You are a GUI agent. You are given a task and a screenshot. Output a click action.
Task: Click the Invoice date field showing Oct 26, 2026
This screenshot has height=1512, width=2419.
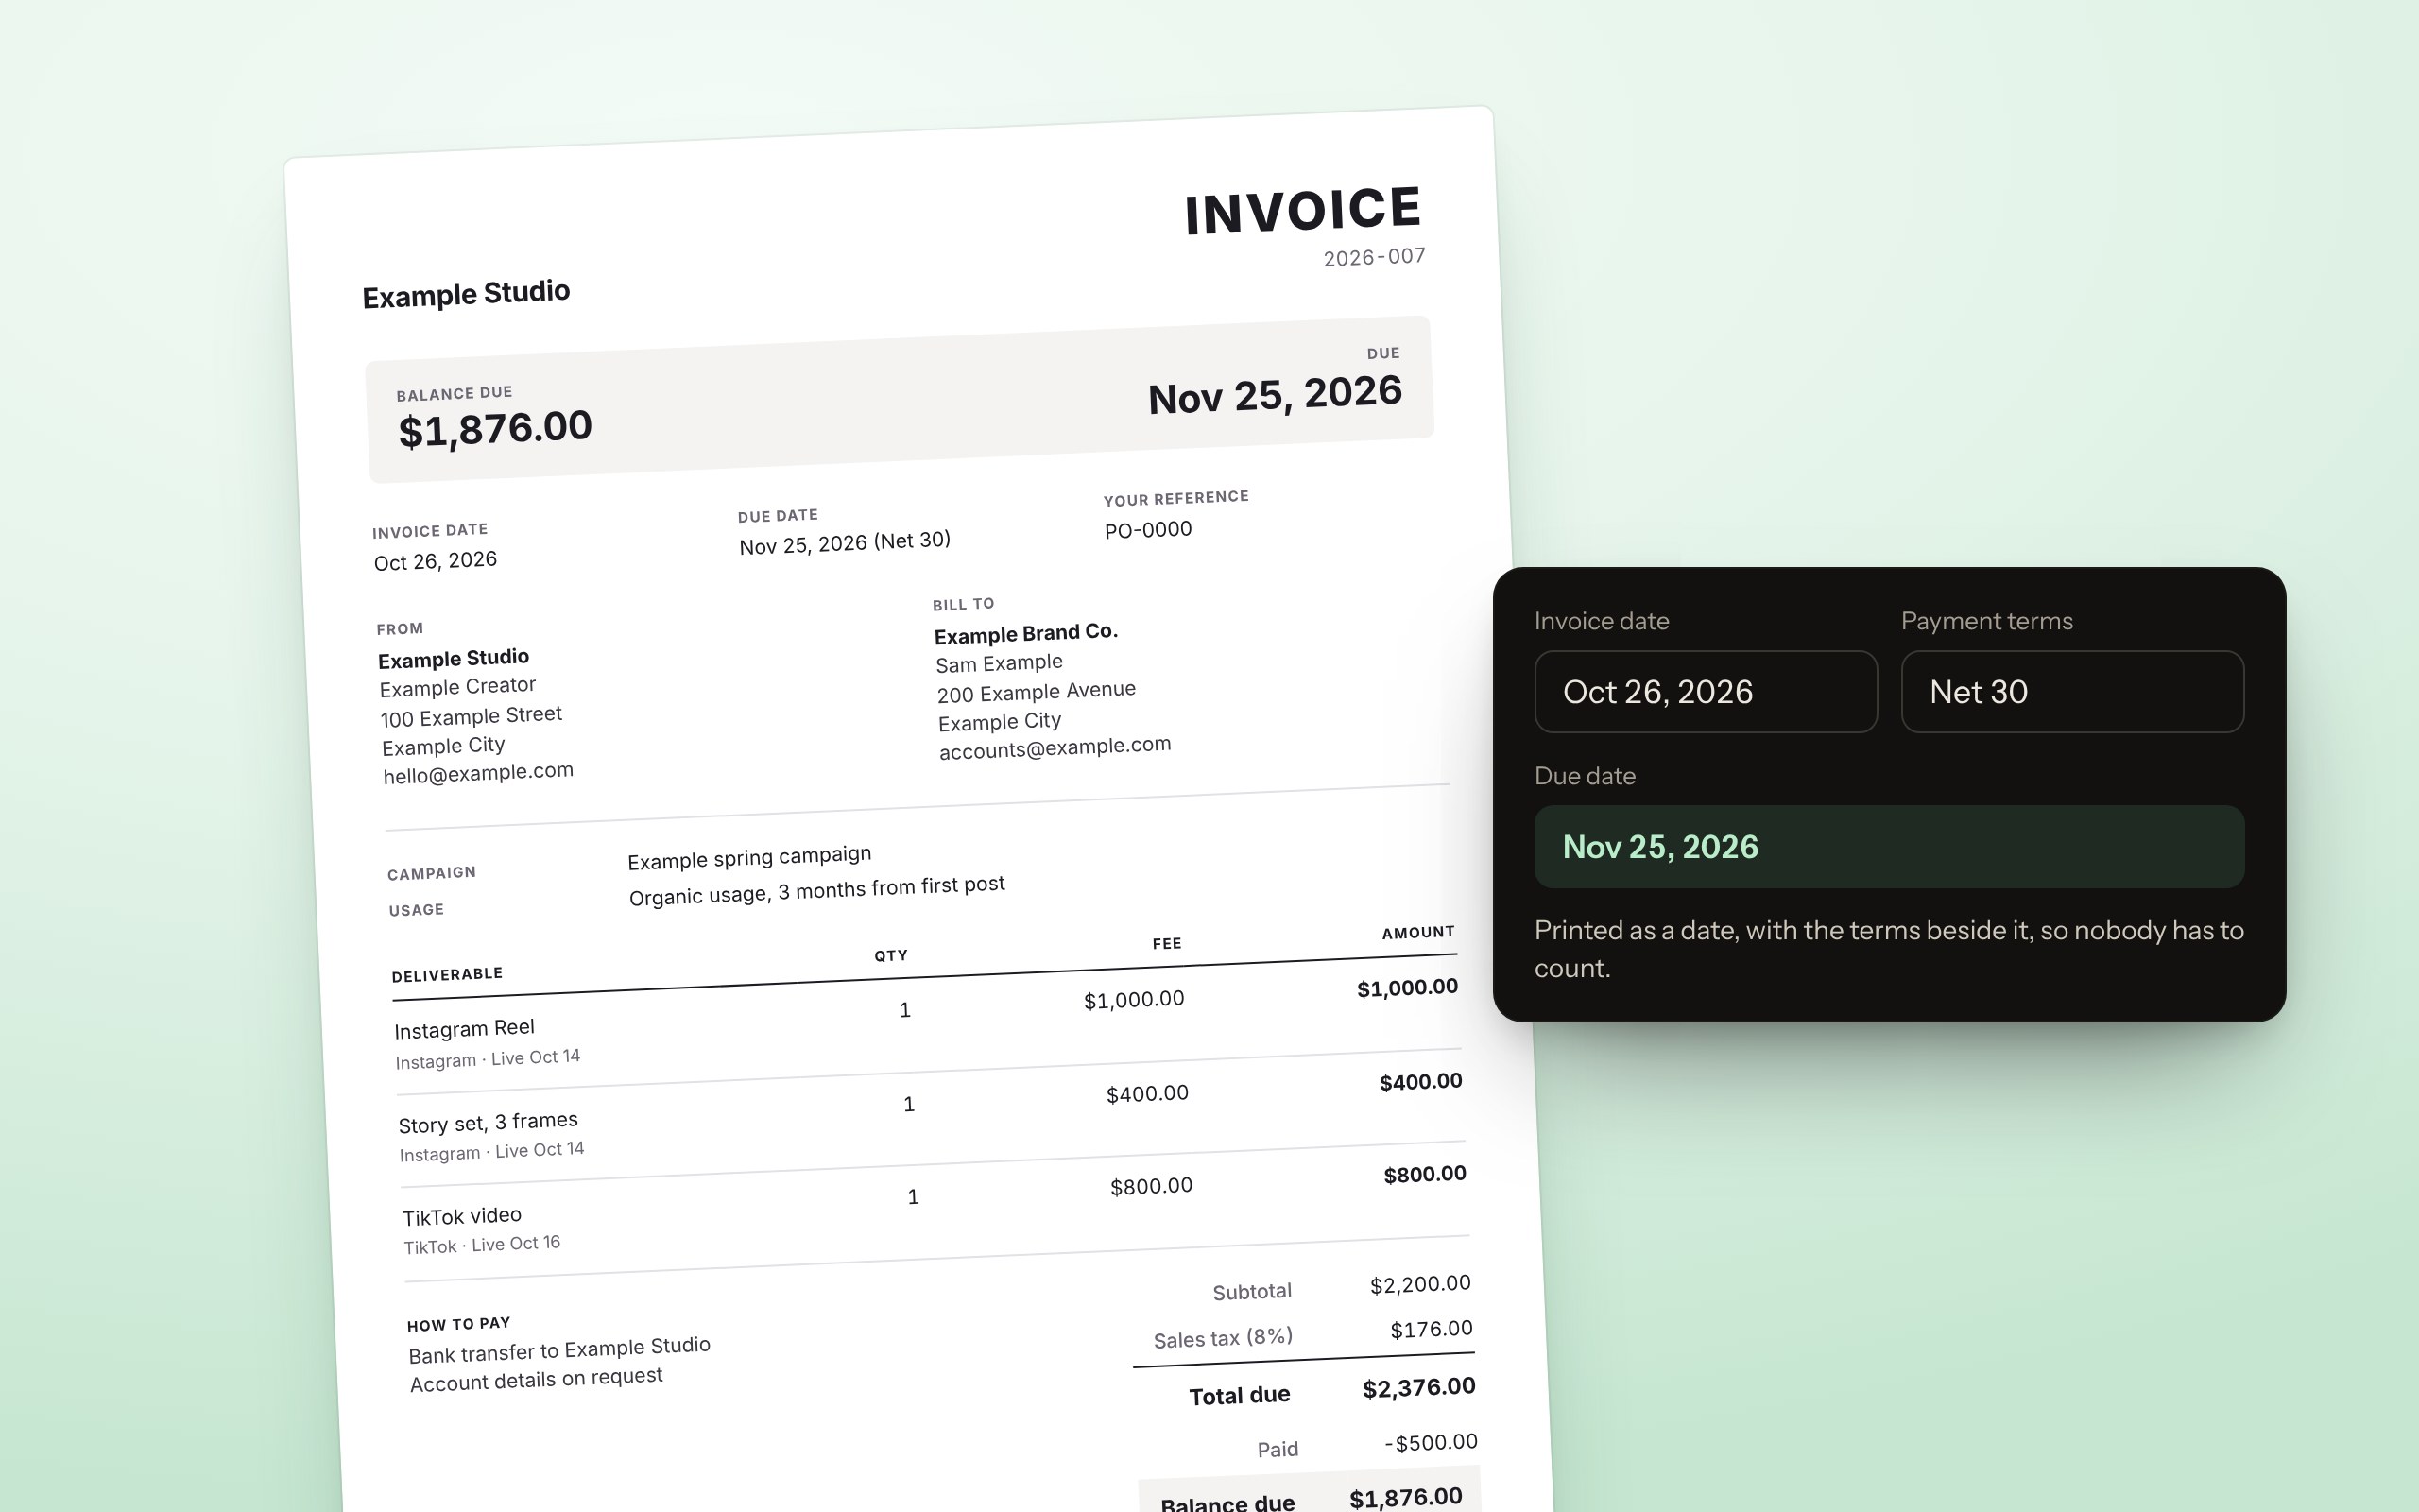[1706, 692]
